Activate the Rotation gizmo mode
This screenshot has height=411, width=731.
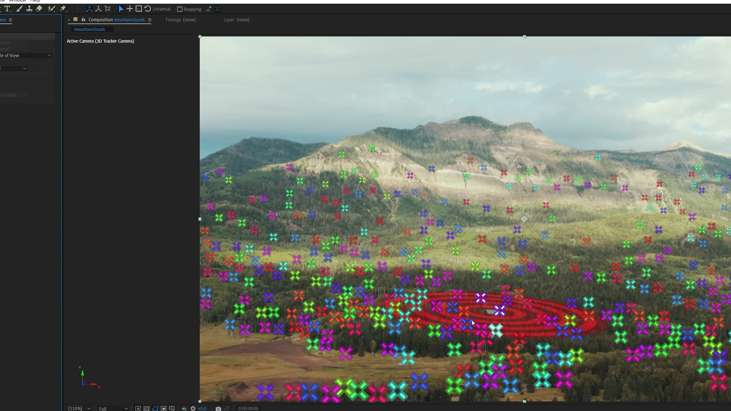[x=148, y=9]
